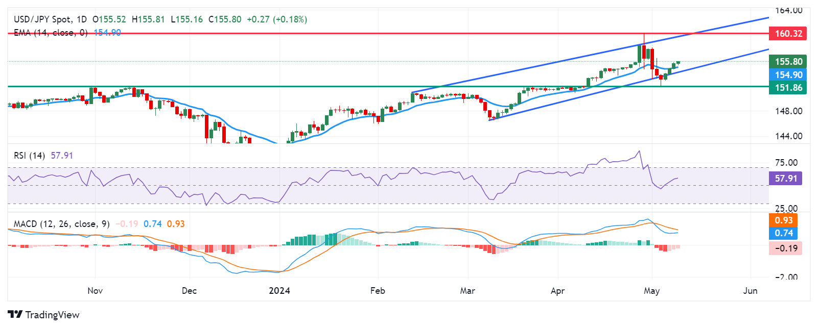Click the blue MACD 0.74 value tag
818x328 pixels.
point(783,233)
